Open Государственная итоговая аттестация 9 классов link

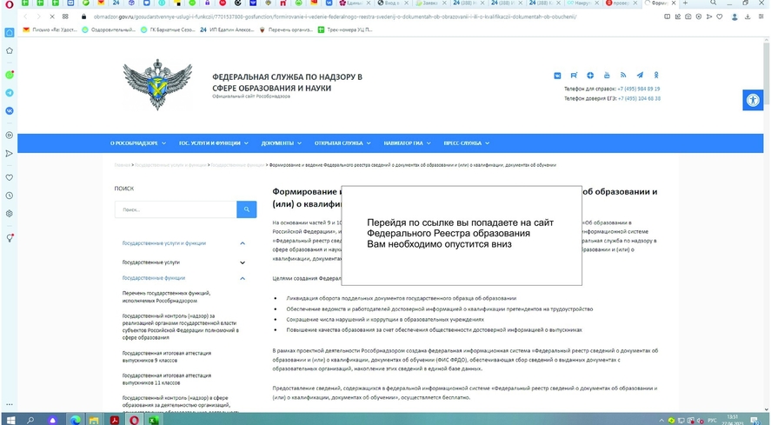[167, 356]
